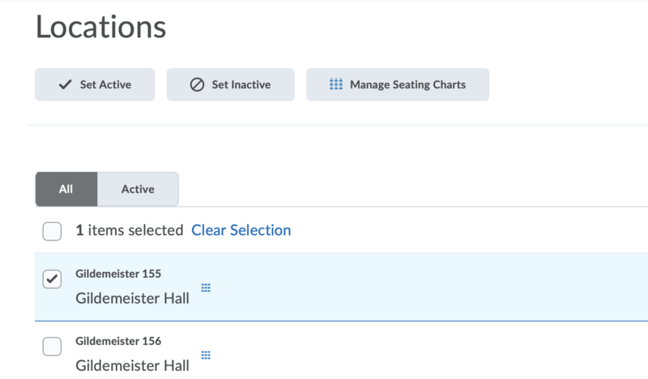Viewport: 648px width, 379px height.
Task: Click the '1 items selected' text
Action: (130, 230)
